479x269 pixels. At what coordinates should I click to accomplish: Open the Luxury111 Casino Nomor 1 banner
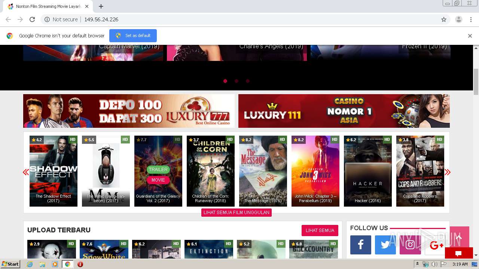pyautogui.click(x=344, y=111)
